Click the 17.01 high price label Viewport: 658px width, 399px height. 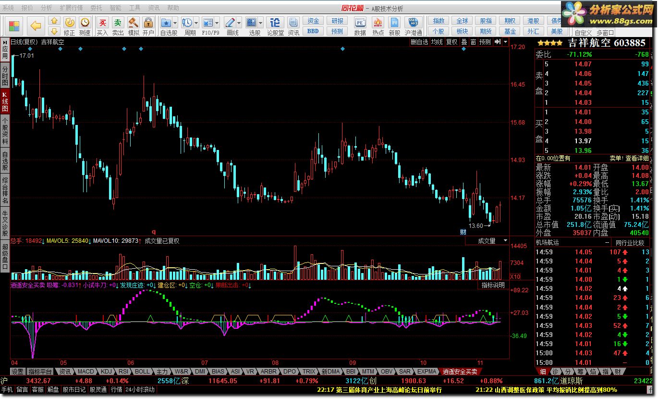tap(27, 56)
